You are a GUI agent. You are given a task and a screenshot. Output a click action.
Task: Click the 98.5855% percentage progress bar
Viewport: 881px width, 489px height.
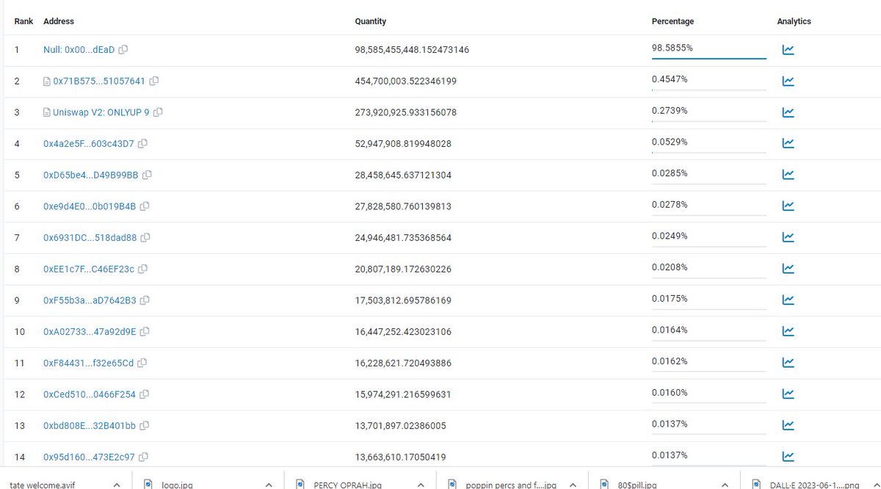tap(708, 58)
